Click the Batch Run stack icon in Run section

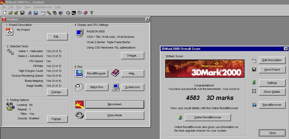pyautogui.click(x=79, y=87)
